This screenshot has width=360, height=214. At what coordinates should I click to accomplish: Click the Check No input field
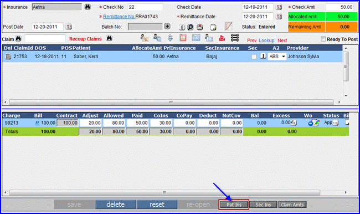[x=145, y=7]
